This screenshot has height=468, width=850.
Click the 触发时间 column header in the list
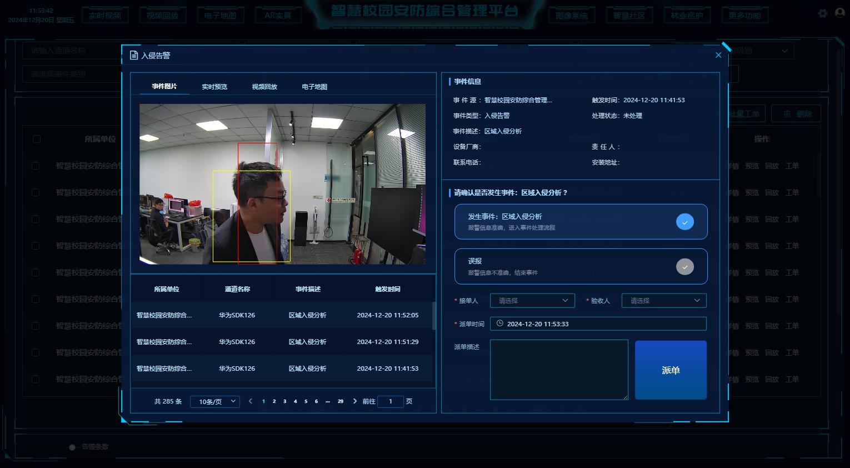[388, 289]
